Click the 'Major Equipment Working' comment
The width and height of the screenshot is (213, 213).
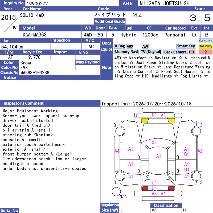pos(30,111)
